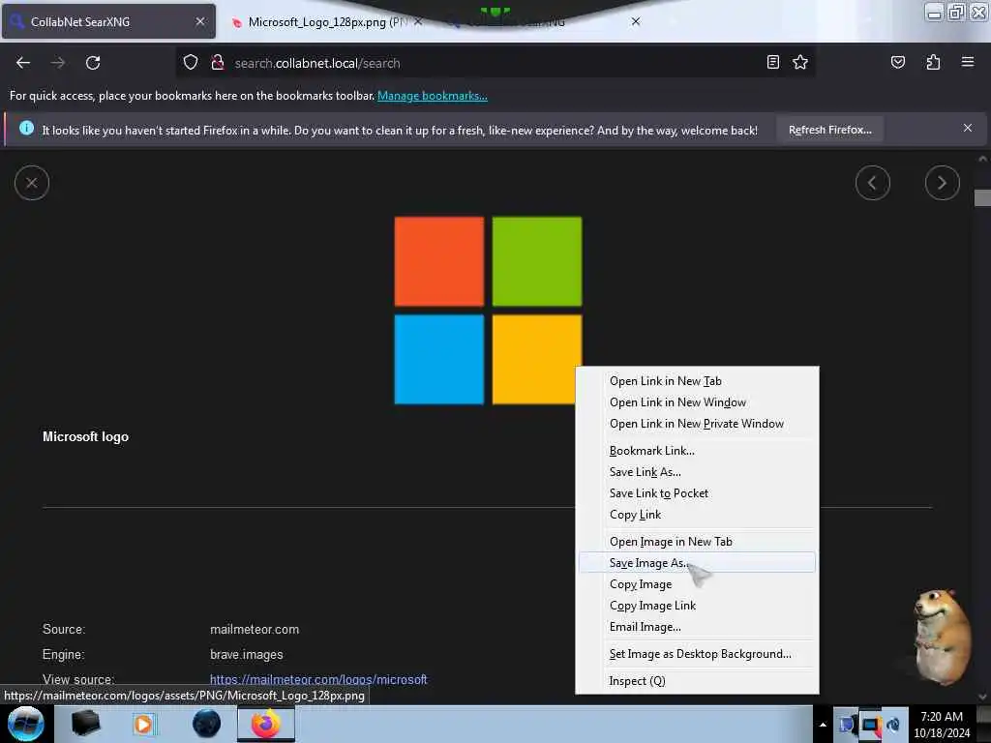Image resolution: width=991 pixels, height=743 pixels.
Task: Select Bookmark Link... from context menu
Action: [x=697, y=451]
